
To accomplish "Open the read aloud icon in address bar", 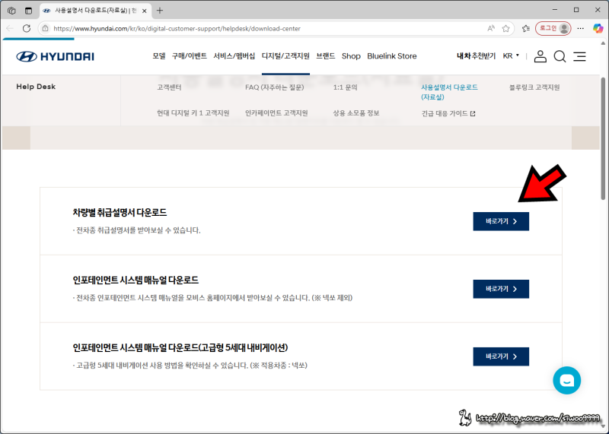I will pos(491,28).
